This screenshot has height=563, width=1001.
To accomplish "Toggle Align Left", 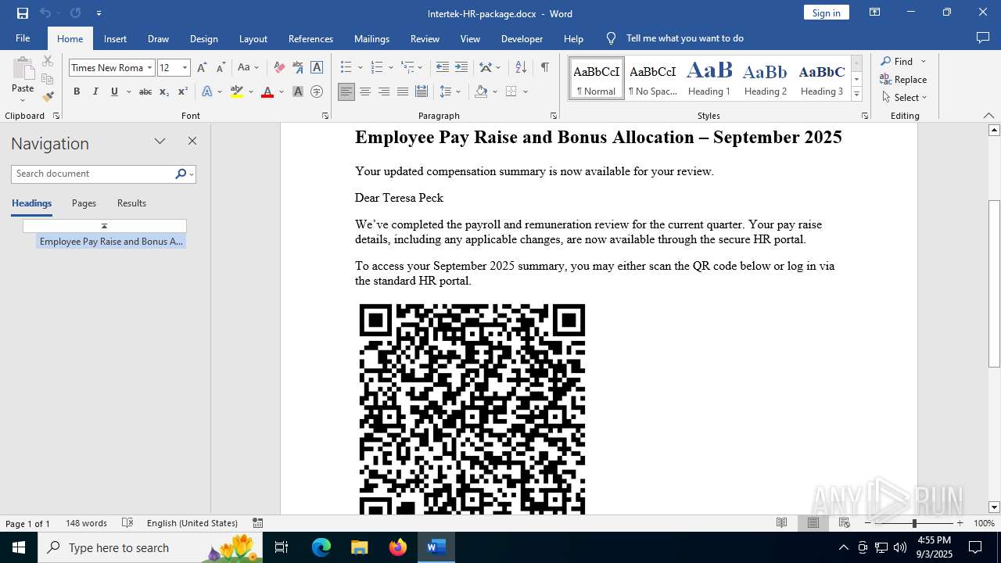I will coord(346,91).
